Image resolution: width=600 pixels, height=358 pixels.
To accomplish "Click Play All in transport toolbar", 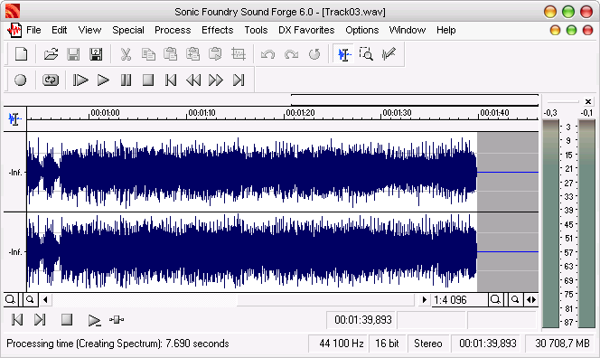I will (x=80, y=80).
